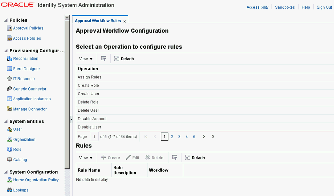This screenshot has height=196, width=334.
Task: Go to page 3 of operations
Action: pos(179,137)
